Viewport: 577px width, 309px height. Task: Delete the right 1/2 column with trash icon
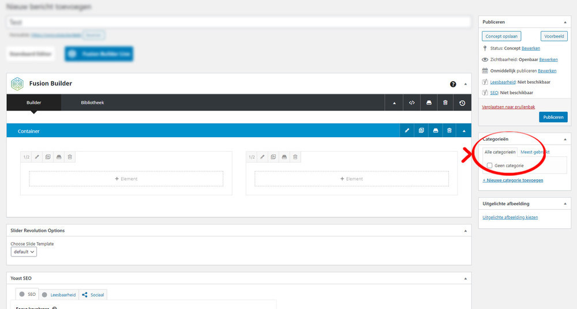pos(295,157)
